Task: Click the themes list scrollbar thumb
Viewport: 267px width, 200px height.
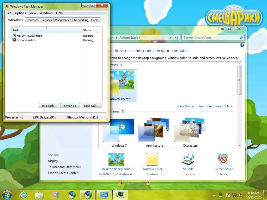Action: (x=240, y=80)
